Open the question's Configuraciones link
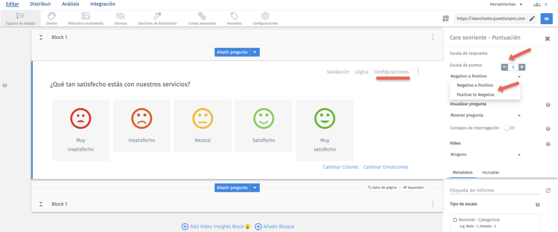This screenshot has height=232, width=558. 392,72
